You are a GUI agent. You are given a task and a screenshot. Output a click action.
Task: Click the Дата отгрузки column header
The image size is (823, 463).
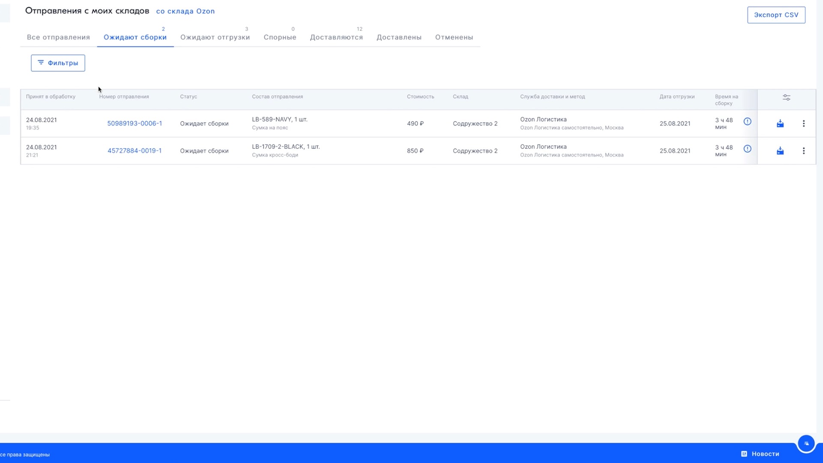coord(677,96)
